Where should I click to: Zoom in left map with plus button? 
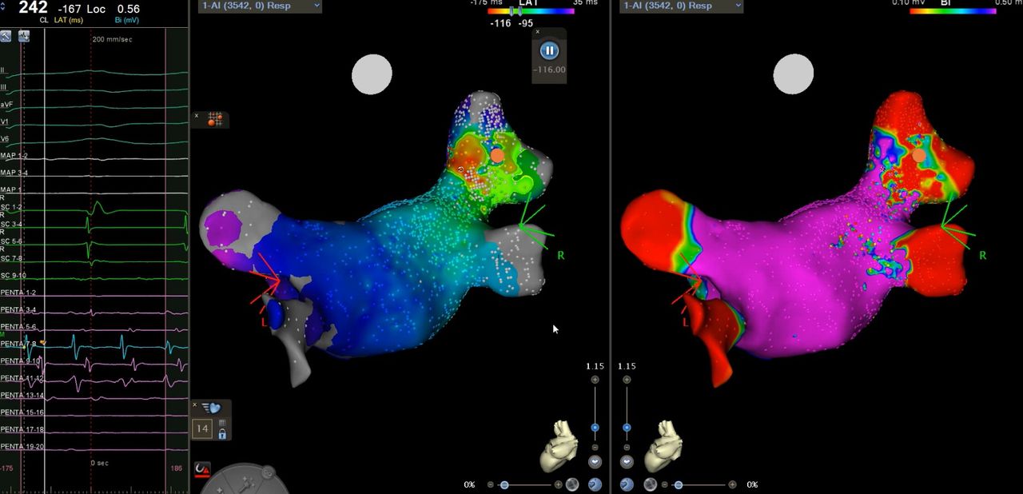tap(595, 380)
